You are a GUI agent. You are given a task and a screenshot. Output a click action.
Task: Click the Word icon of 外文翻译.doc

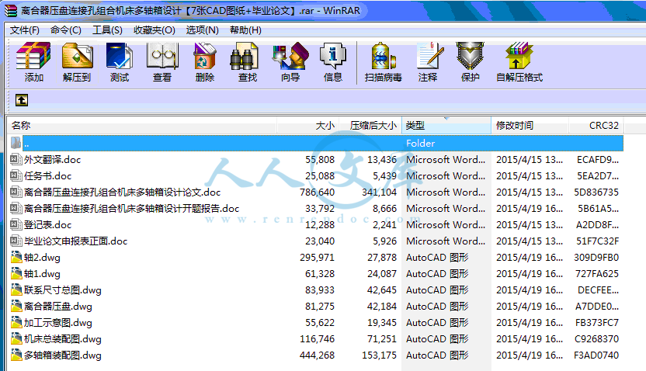click(x=16, y=159)
